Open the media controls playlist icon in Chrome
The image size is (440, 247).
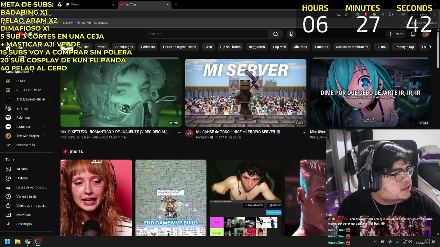(x=403, y=14)
